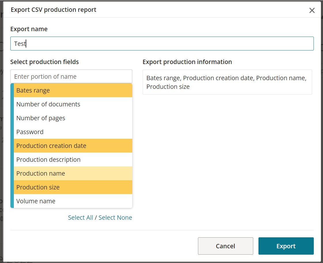This screenshot has height=263, width=323.
Task: Focus the production fields search box
Action: click(71, 76)
